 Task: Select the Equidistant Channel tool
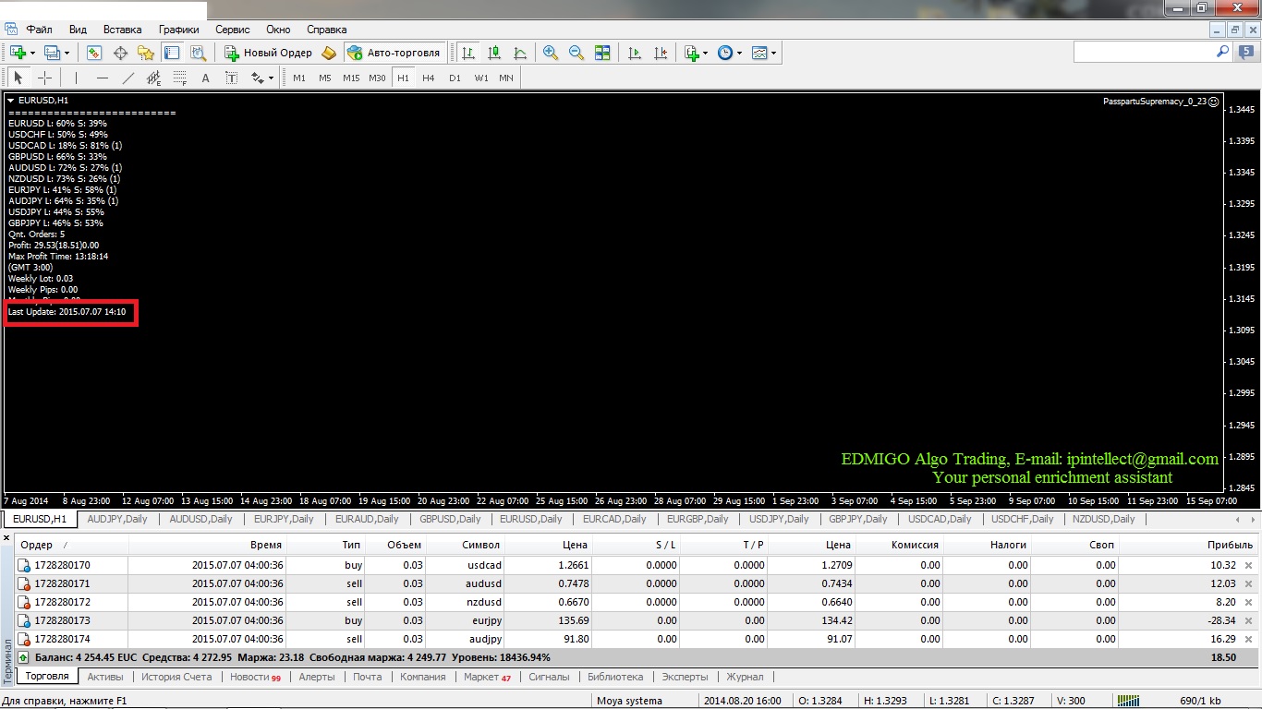(154, 78)
